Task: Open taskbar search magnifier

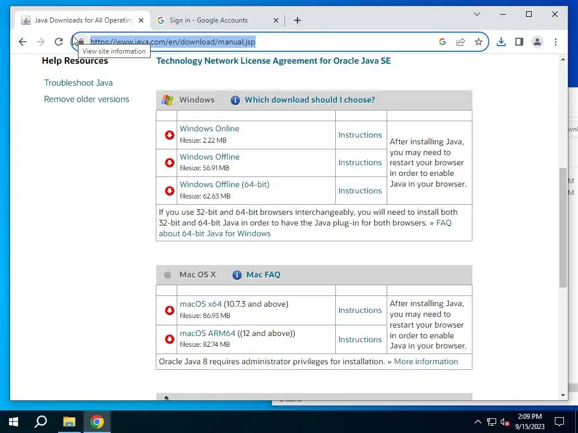Action: tap(41, 422)
